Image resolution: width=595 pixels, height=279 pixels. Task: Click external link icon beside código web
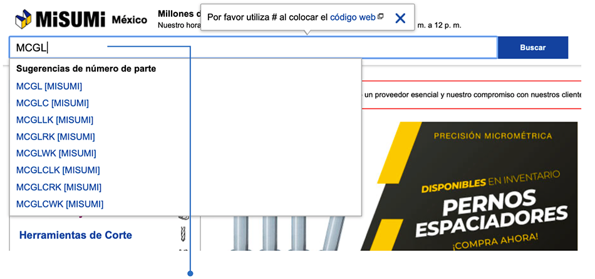click(x=381, y=17)
